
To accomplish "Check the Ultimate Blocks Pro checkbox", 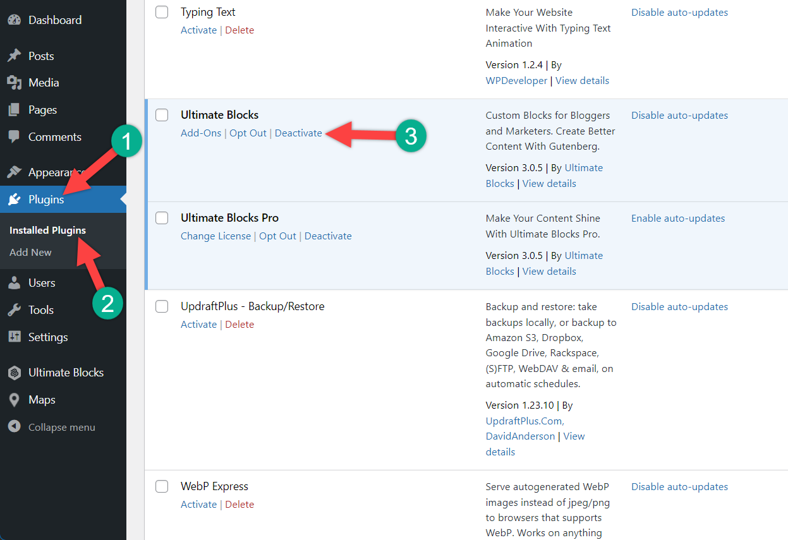I will pos(162,218).
